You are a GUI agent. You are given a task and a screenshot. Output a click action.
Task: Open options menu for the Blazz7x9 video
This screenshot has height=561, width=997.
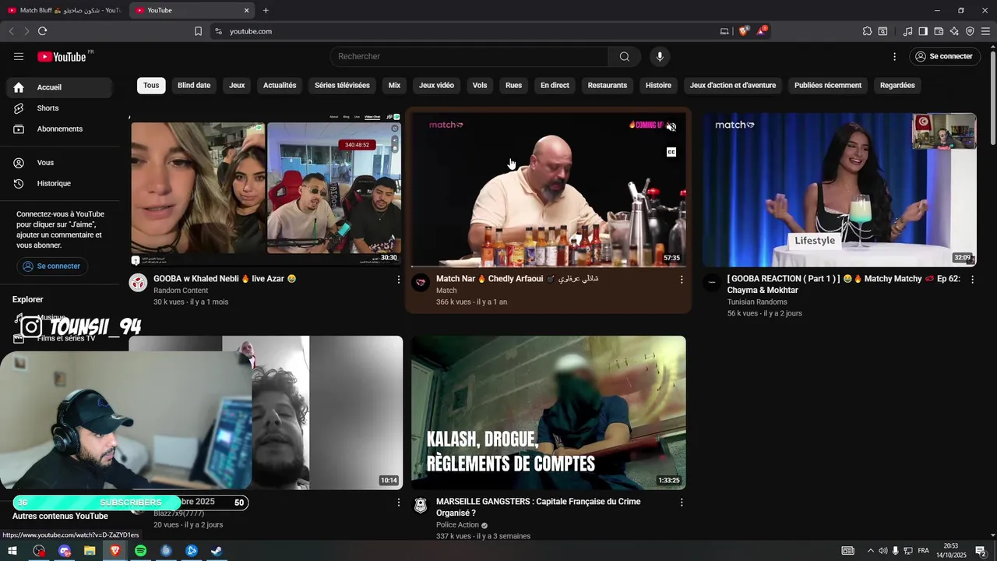tap(399, 503)
